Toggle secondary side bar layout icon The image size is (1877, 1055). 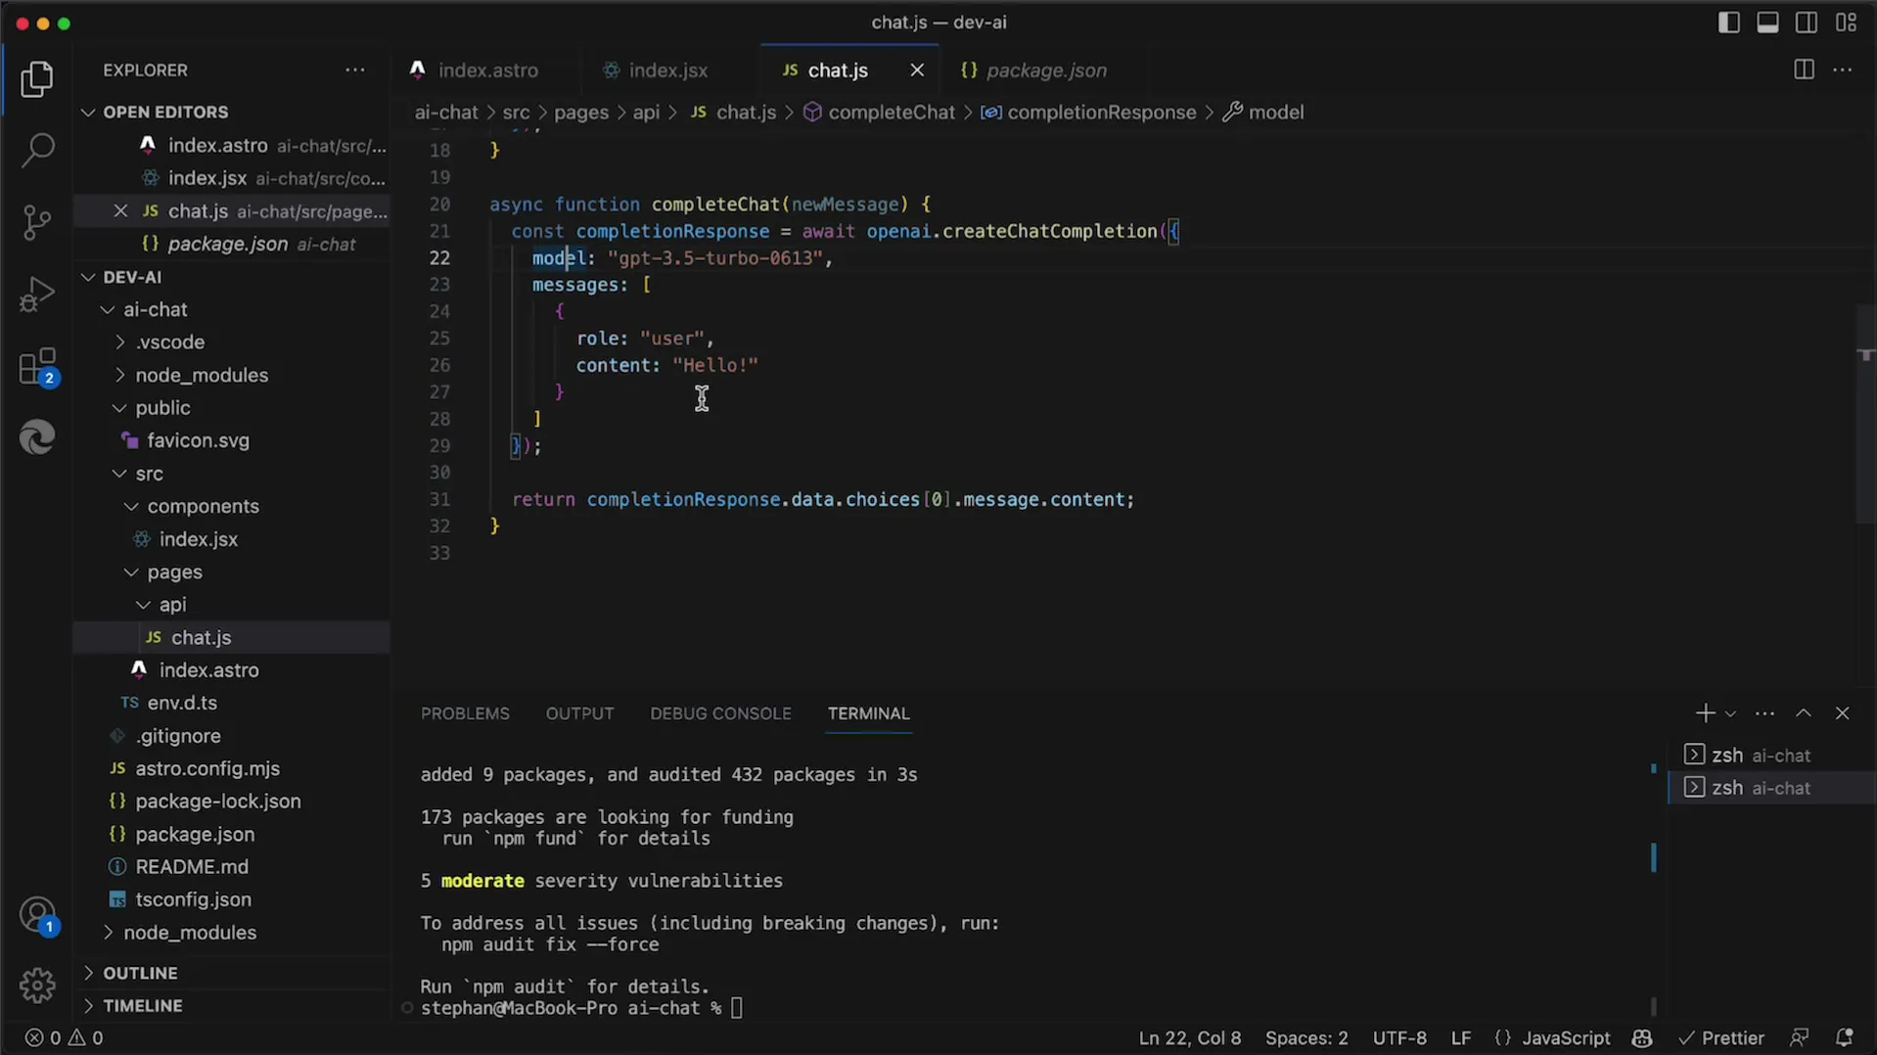tap(1807, 23)
